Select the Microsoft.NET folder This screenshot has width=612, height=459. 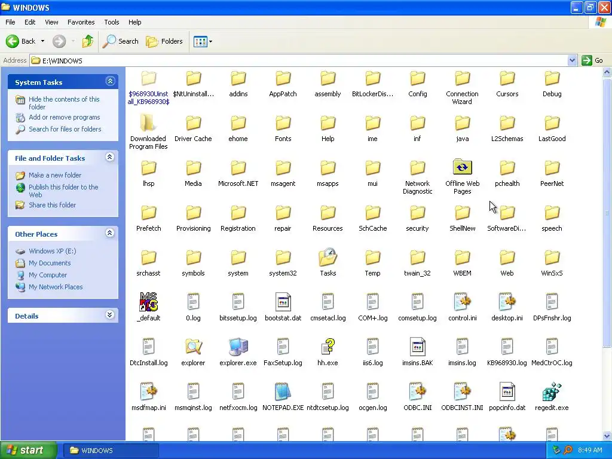pyautogui.click(x=238, y=167)
